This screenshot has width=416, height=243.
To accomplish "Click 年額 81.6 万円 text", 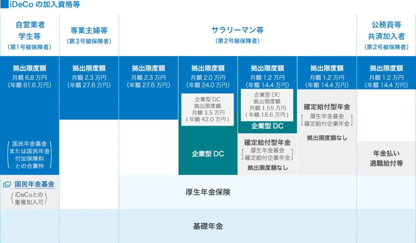I will pos(30,85).
